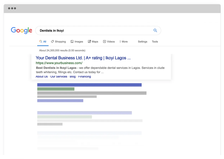Open search Tools
The height and width of the screenshot is (159, 224).
point(155,42)
